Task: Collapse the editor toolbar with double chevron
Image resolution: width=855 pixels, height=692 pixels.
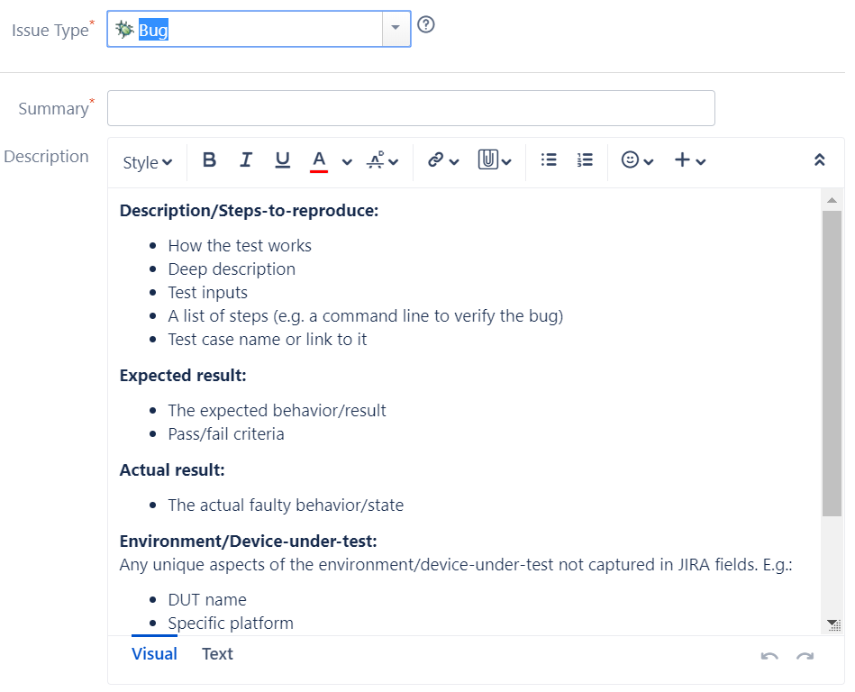Action: pyautogui.click(x=819, y=159)
